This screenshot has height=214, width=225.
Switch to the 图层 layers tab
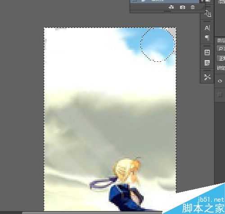tap(221, 41)
